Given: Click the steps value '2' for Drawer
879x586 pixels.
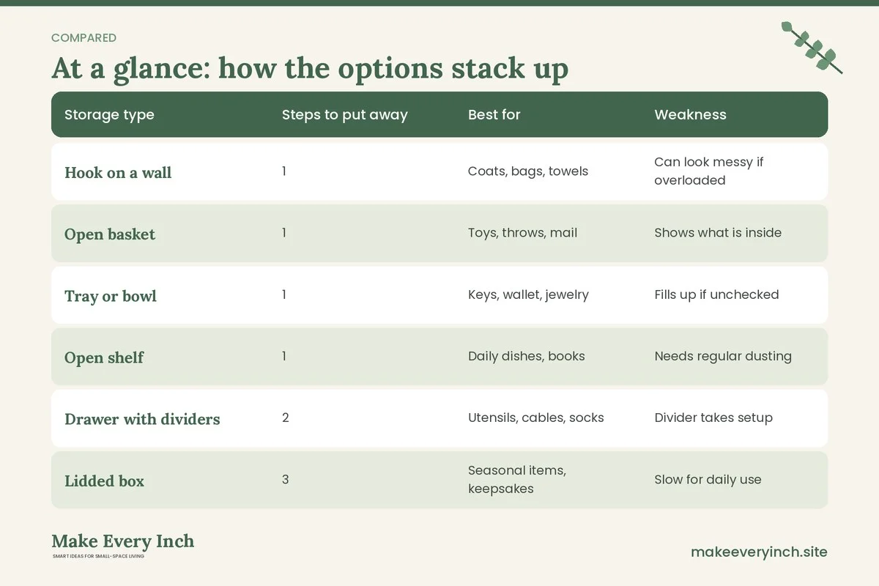Looking at the screenshot, I should tap(286, 418).
